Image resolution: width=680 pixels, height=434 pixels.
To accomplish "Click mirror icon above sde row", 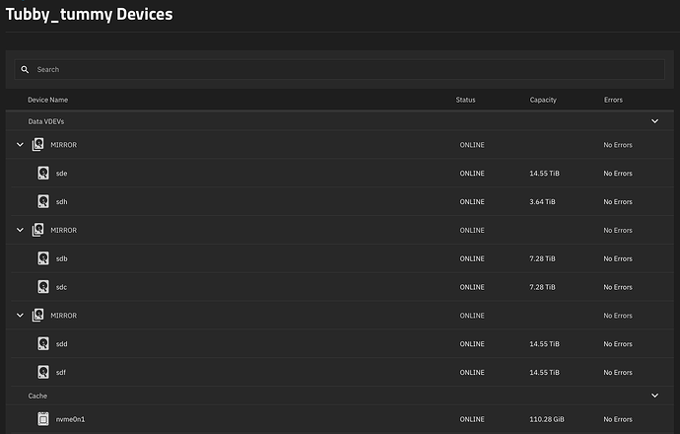I will 38,145.
